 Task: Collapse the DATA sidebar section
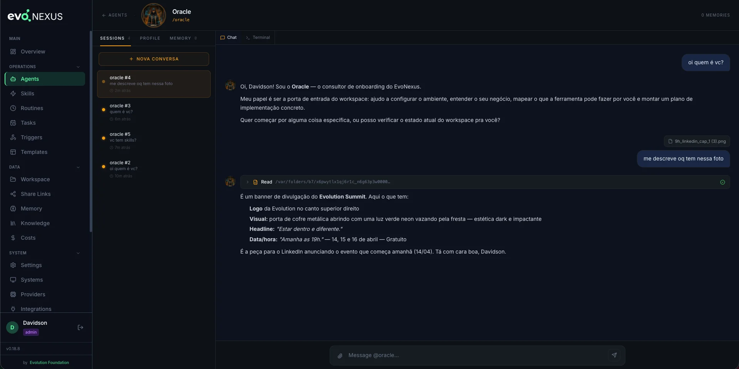(78, 167)
